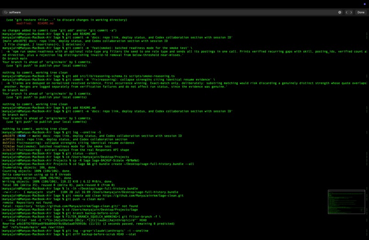This screenshot has width=369, height=240.
Task: Click "cd /Users/manyajain/Desktop/Projects" command ending at Projects
Action: 65,157
